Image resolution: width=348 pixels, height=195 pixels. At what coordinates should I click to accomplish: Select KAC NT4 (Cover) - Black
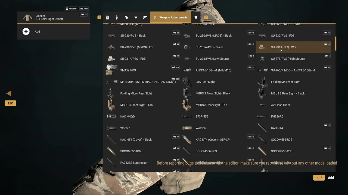[143, 140]
